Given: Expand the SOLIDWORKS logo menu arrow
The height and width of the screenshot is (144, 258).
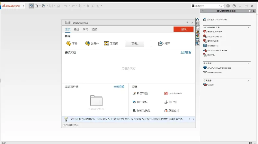Looking at the screenshot, I should tap(23, 6).
